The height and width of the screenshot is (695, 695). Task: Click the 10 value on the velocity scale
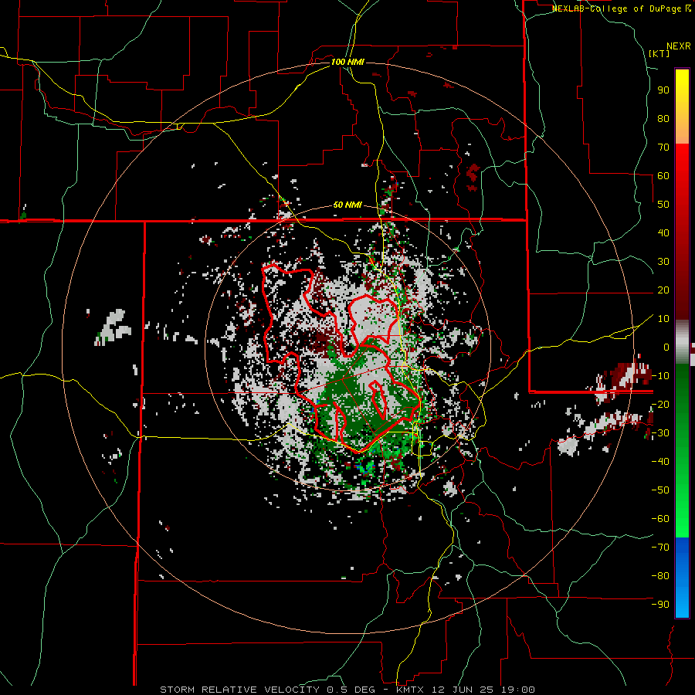coord(663,319)
